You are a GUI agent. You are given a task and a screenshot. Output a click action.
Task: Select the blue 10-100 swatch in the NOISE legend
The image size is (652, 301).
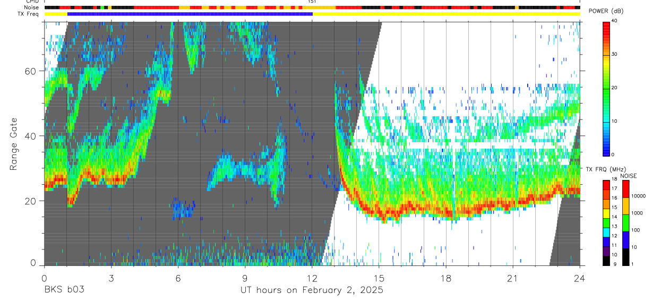[626, 240]
